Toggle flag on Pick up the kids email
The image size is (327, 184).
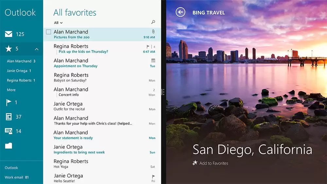(x=148, y=46)
